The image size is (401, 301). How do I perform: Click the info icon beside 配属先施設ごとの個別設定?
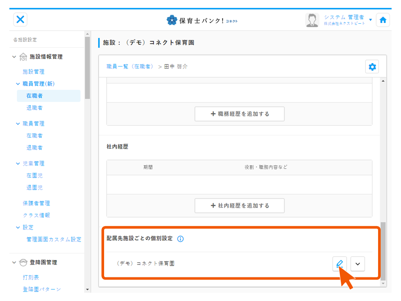(180, 239)
